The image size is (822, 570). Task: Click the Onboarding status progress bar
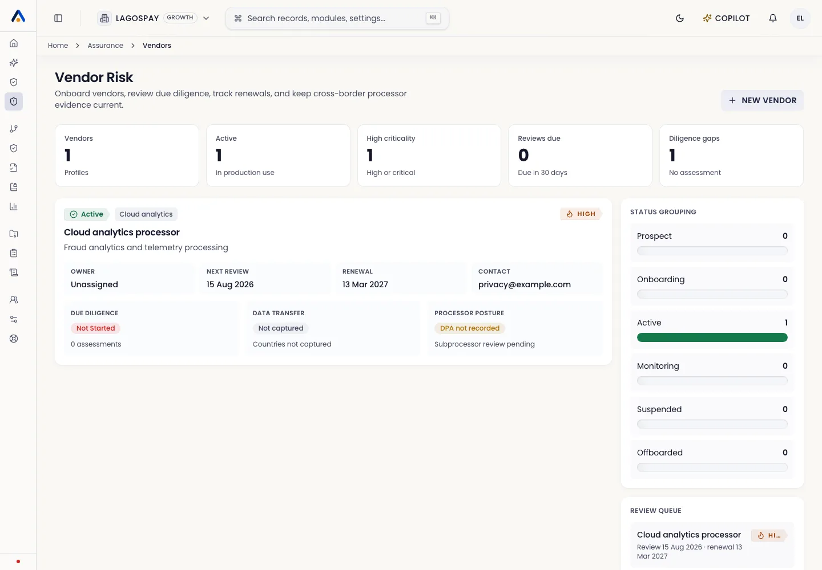click(712, 294)
